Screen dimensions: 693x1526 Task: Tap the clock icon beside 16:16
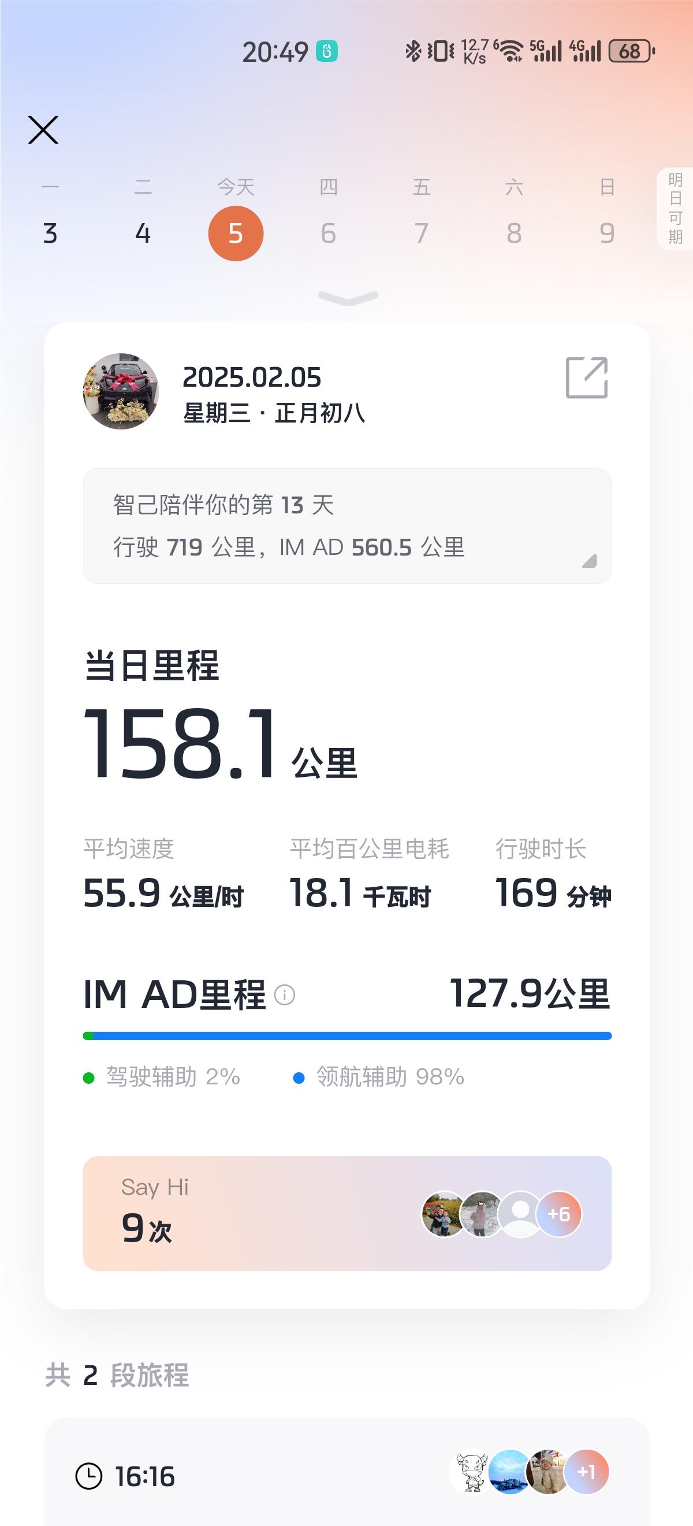click(90, 1476)
